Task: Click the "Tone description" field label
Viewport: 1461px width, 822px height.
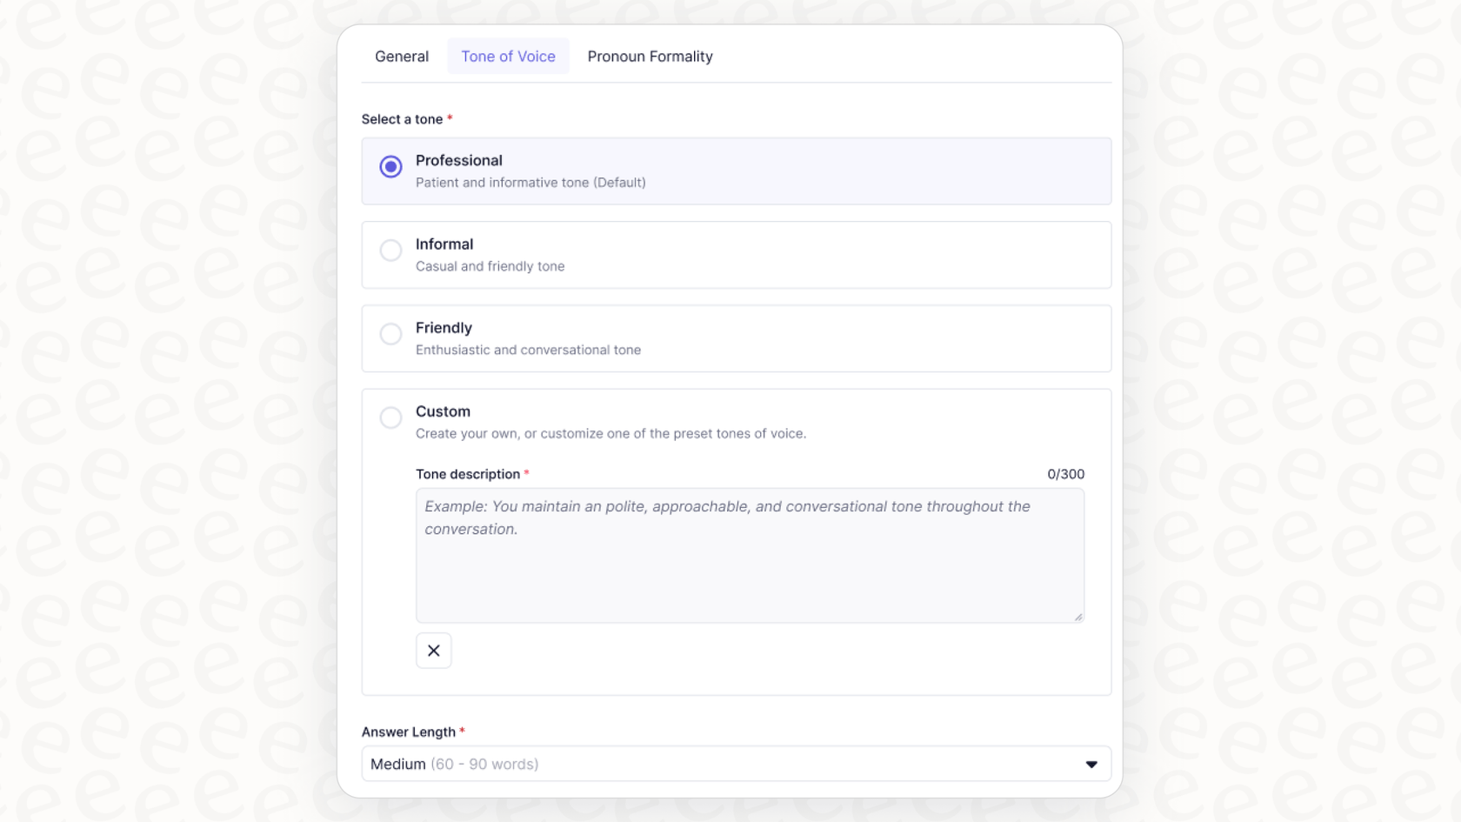Action: pyautogui.click(x=468, y=474)
